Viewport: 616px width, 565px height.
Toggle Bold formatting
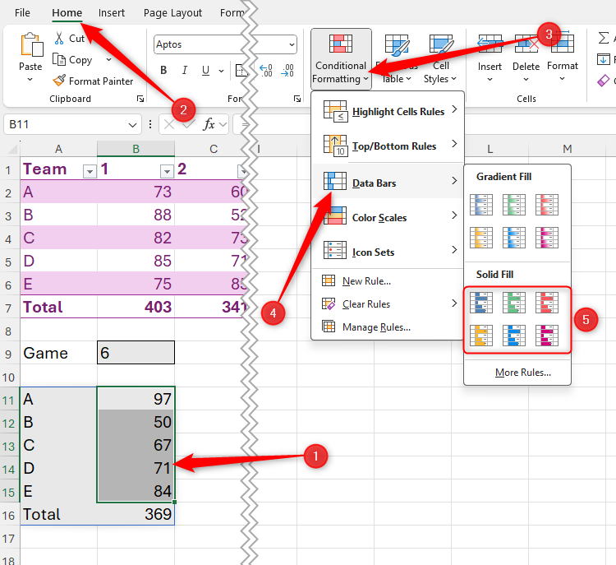pyautogui.click(x=163, y=71)
